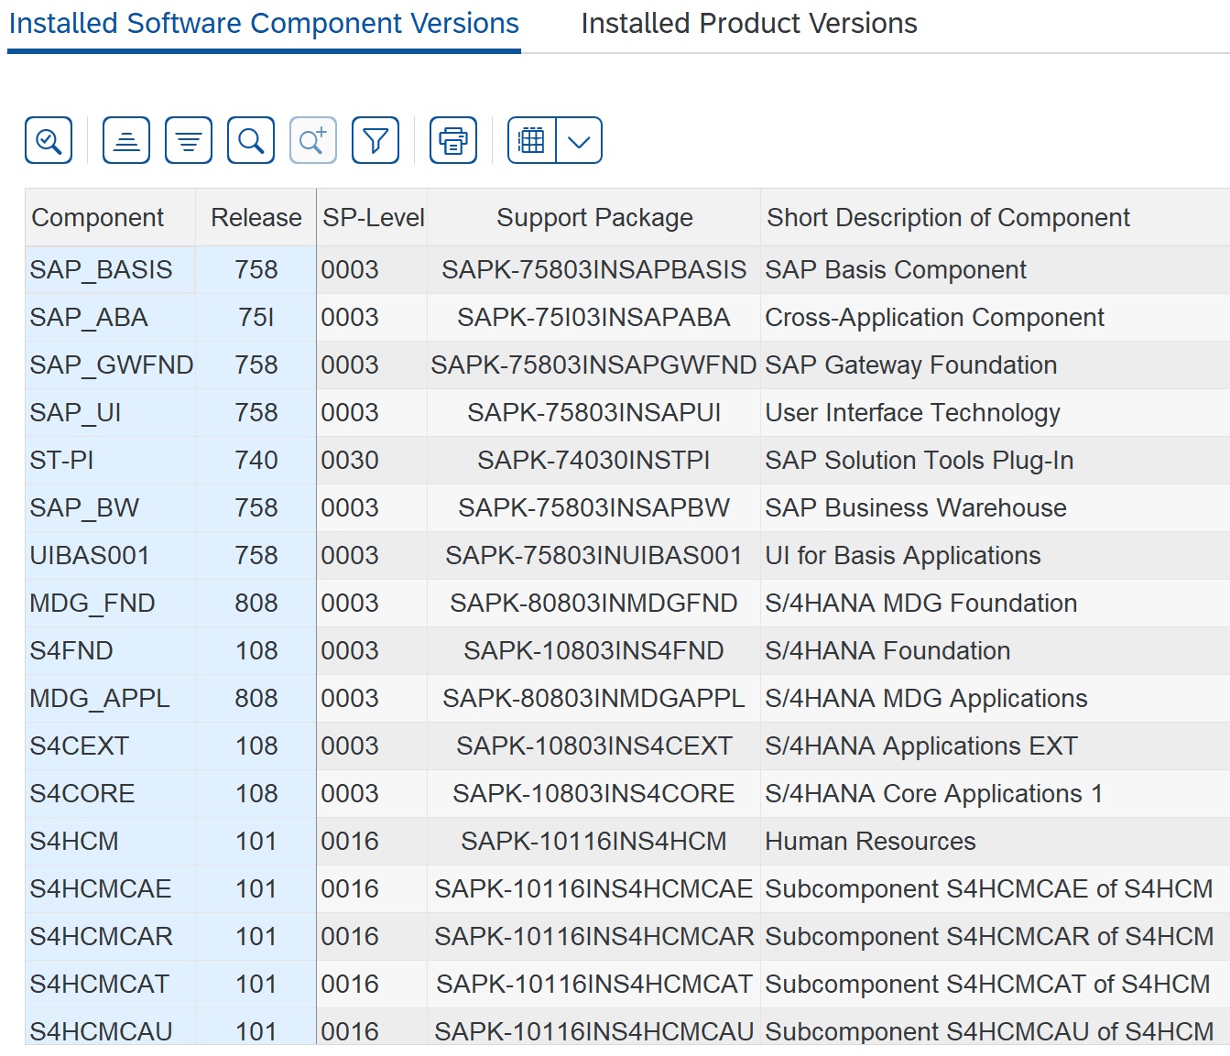Switch to Installed Product Versions tab
The width and height of the screenshot is (1230, 1056).
click(x=749, y=23)
